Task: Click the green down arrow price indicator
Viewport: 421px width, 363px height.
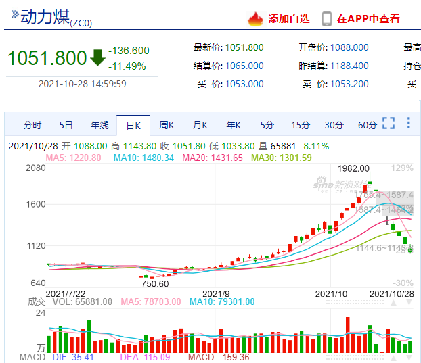Action: pyautogui.click(x=97, y=57)
